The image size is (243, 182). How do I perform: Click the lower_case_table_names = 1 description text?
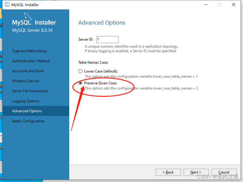coord(142,76)
